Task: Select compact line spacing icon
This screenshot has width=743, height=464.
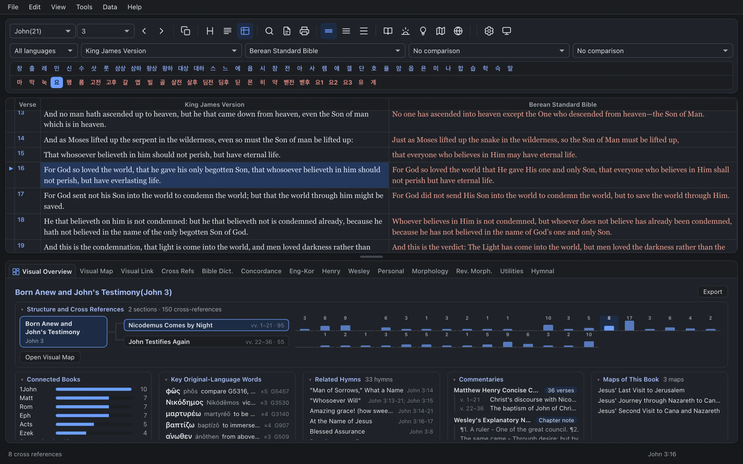Action: (x=328, y=31)
